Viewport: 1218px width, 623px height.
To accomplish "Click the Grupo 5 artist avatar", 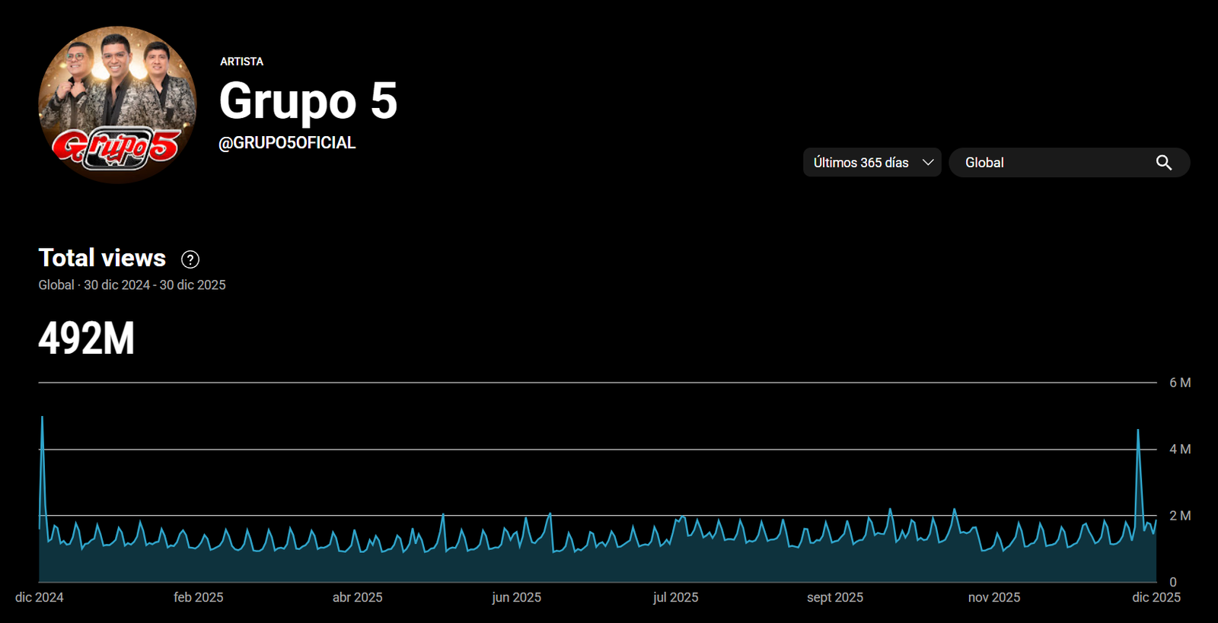I will tap(117, 105).
